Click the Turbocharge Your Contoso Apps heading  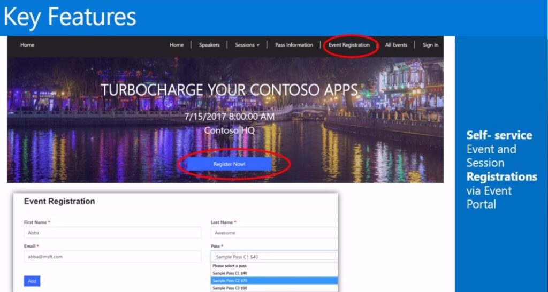point(229,90)
